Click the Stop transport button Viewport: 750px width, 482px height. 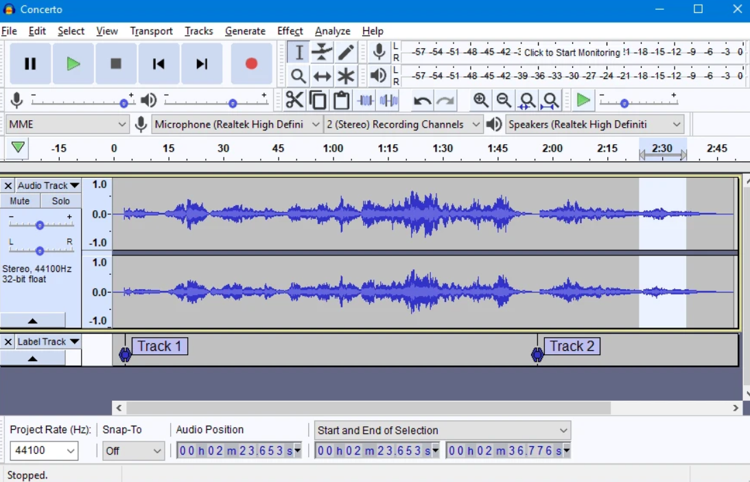[116, 64]
